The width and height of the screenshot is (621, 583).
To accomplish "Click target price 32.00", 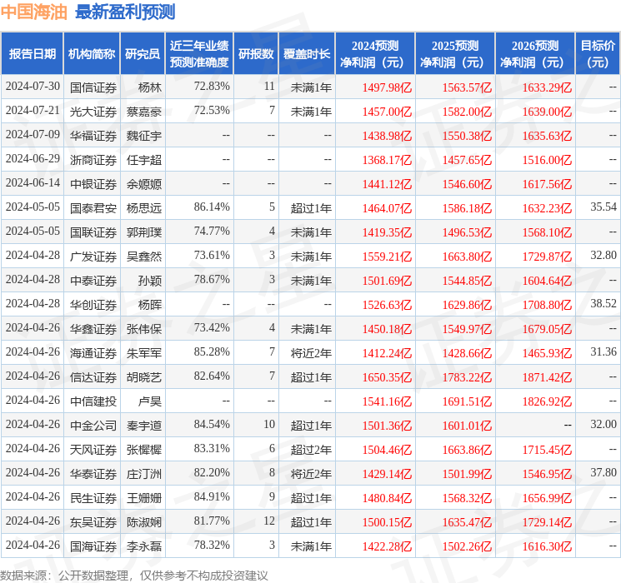I will (603, 424).
